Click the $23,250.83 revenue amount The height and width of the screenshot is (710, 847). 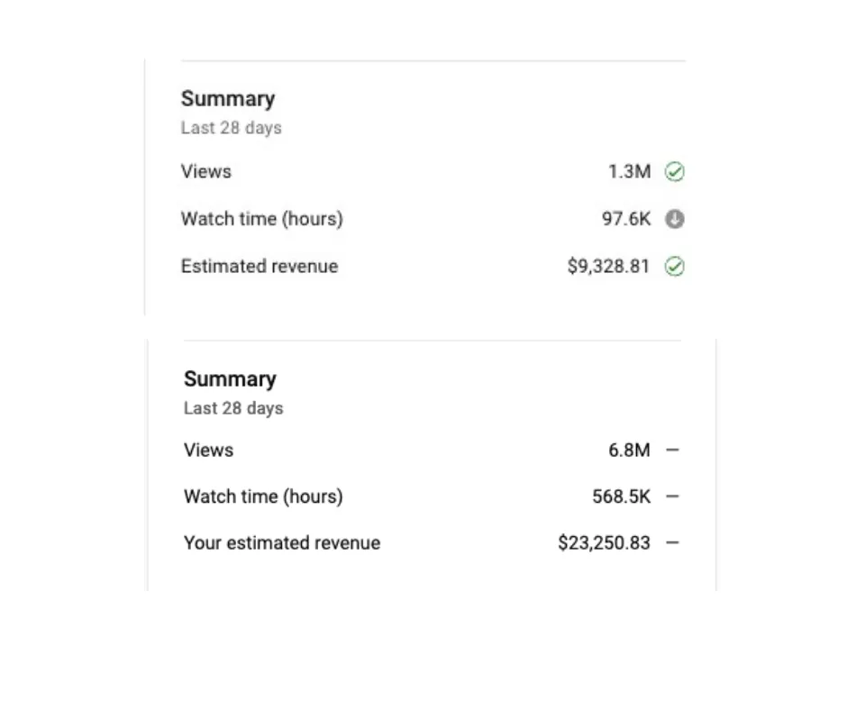pos(604,542)
